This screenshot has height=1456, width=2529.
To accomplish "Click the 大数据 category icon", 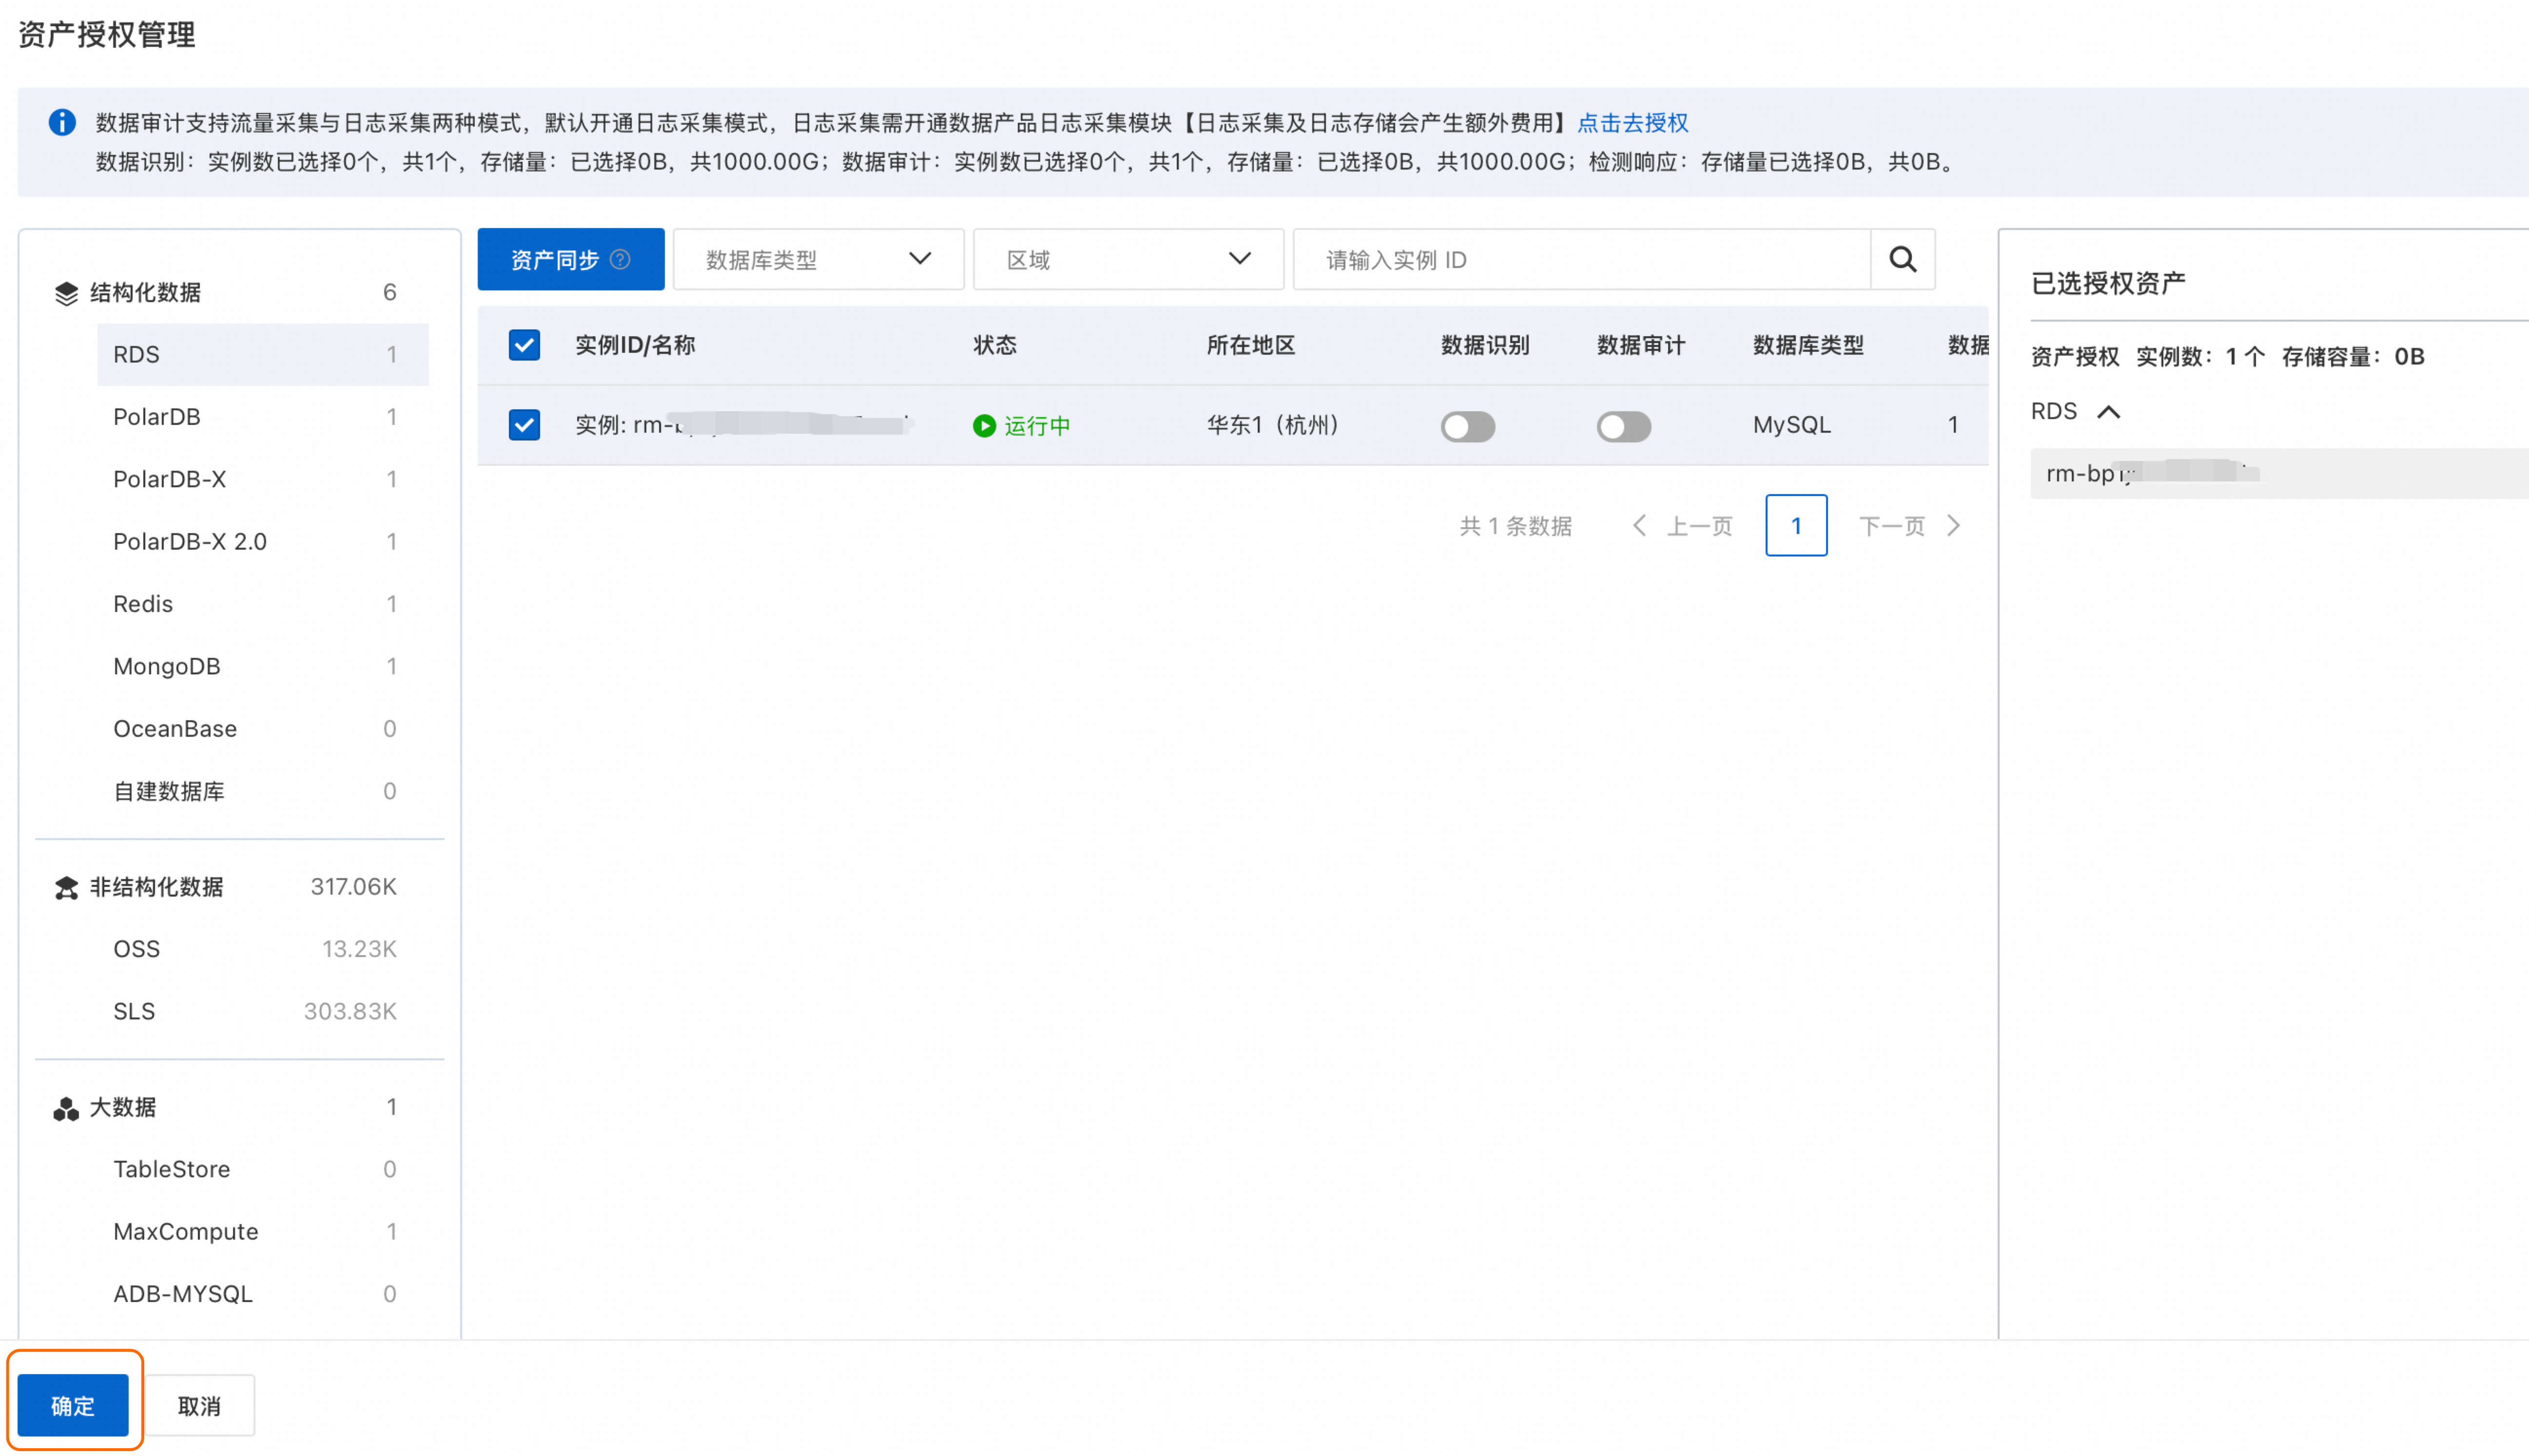I will click(66, 1108).
